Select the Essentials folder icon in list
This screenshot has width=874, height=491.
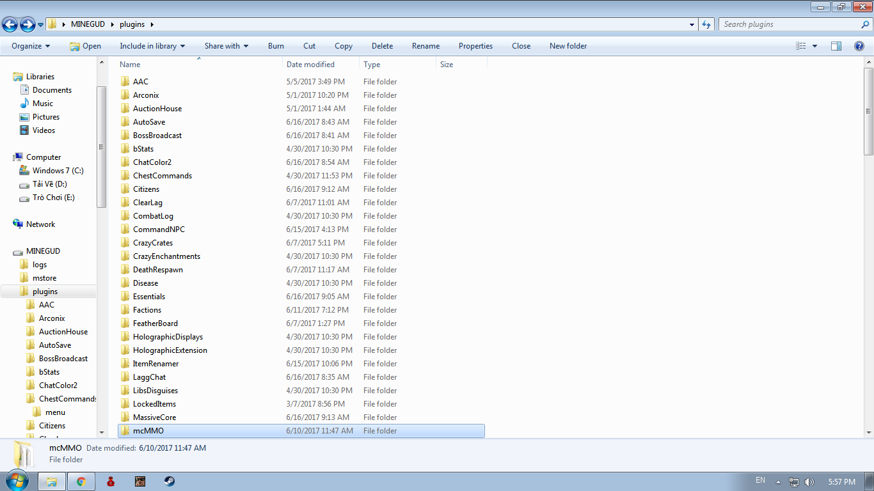[x=125, y=297]
